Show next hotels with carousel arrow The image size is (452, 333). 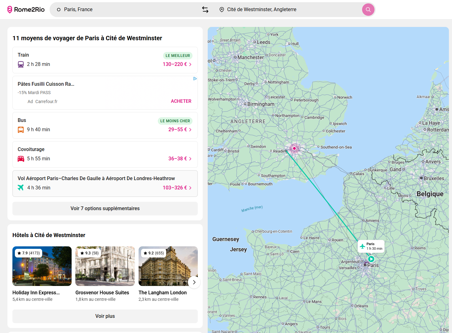point(194,282)
